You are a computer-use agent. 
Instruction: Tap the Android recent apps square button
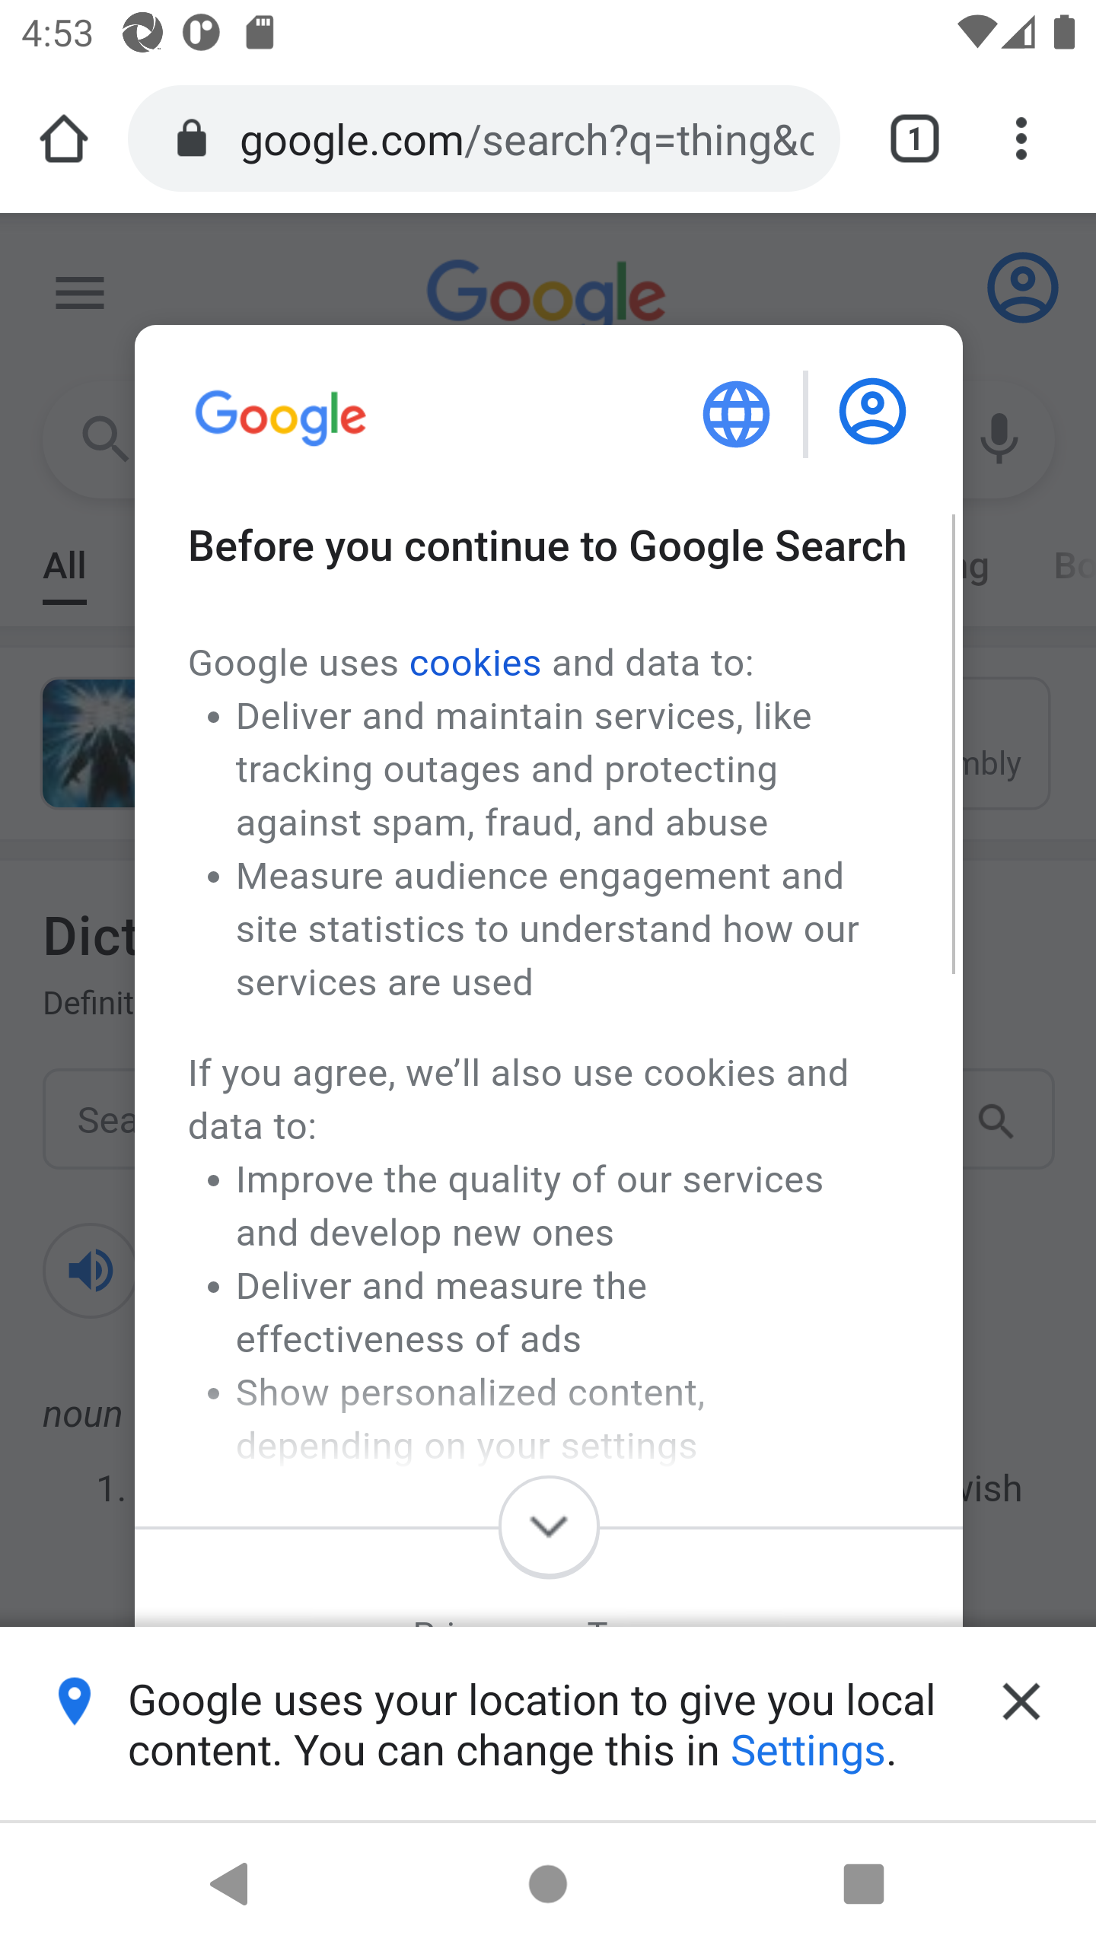tap(864, 1884)
